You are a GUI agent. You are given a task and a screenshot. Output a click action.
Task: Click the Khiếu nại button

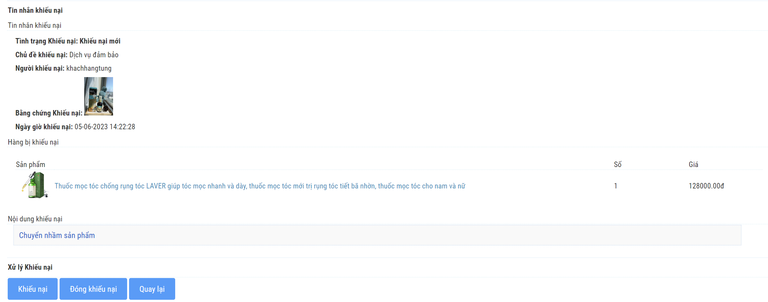(33, 289)
